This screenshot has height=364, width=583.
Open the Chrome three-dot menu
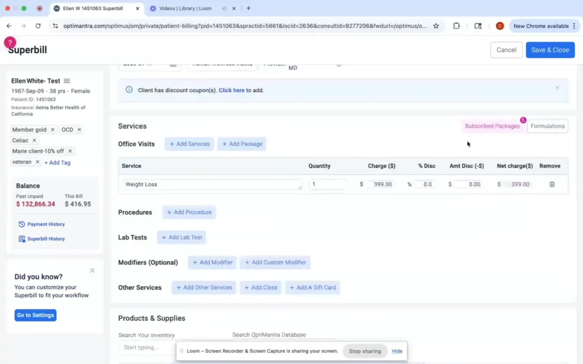pyautogui.click(x=574, y=26)
